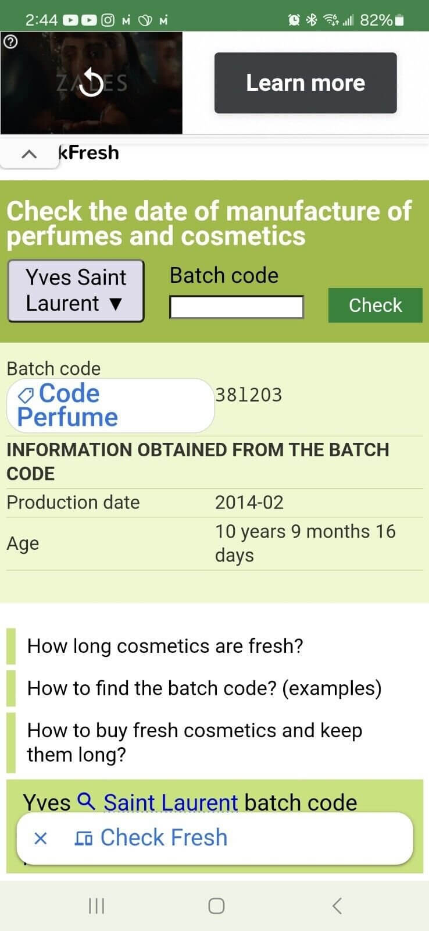Tap the replay icon on the video ad
Image resolution: width=429 pixels, height=931 pixels.
coord(91,82)
